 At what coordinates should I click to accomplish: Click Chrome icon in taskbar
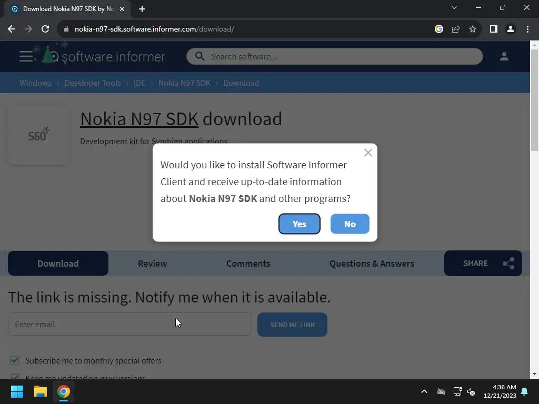pyautogui.click(x=64, y=391)
